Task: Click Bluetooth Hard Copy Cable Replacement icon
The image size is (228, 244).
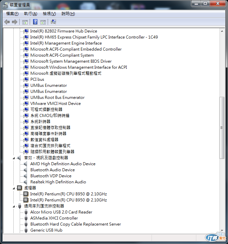Action: 26,224
